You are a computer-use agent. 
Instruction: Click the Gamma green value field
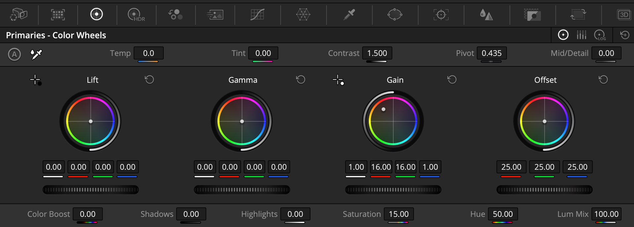(x=254, y=167)
